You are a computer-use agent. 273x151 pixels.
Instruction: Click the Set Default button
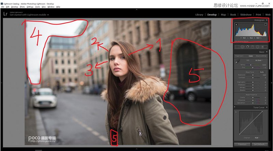[259, 145]
